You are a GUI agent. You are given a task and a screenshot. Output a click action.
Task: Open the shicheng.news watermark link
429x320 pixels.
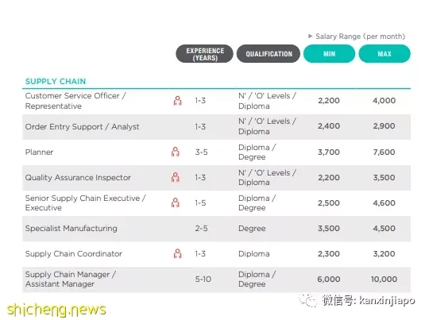56,310
